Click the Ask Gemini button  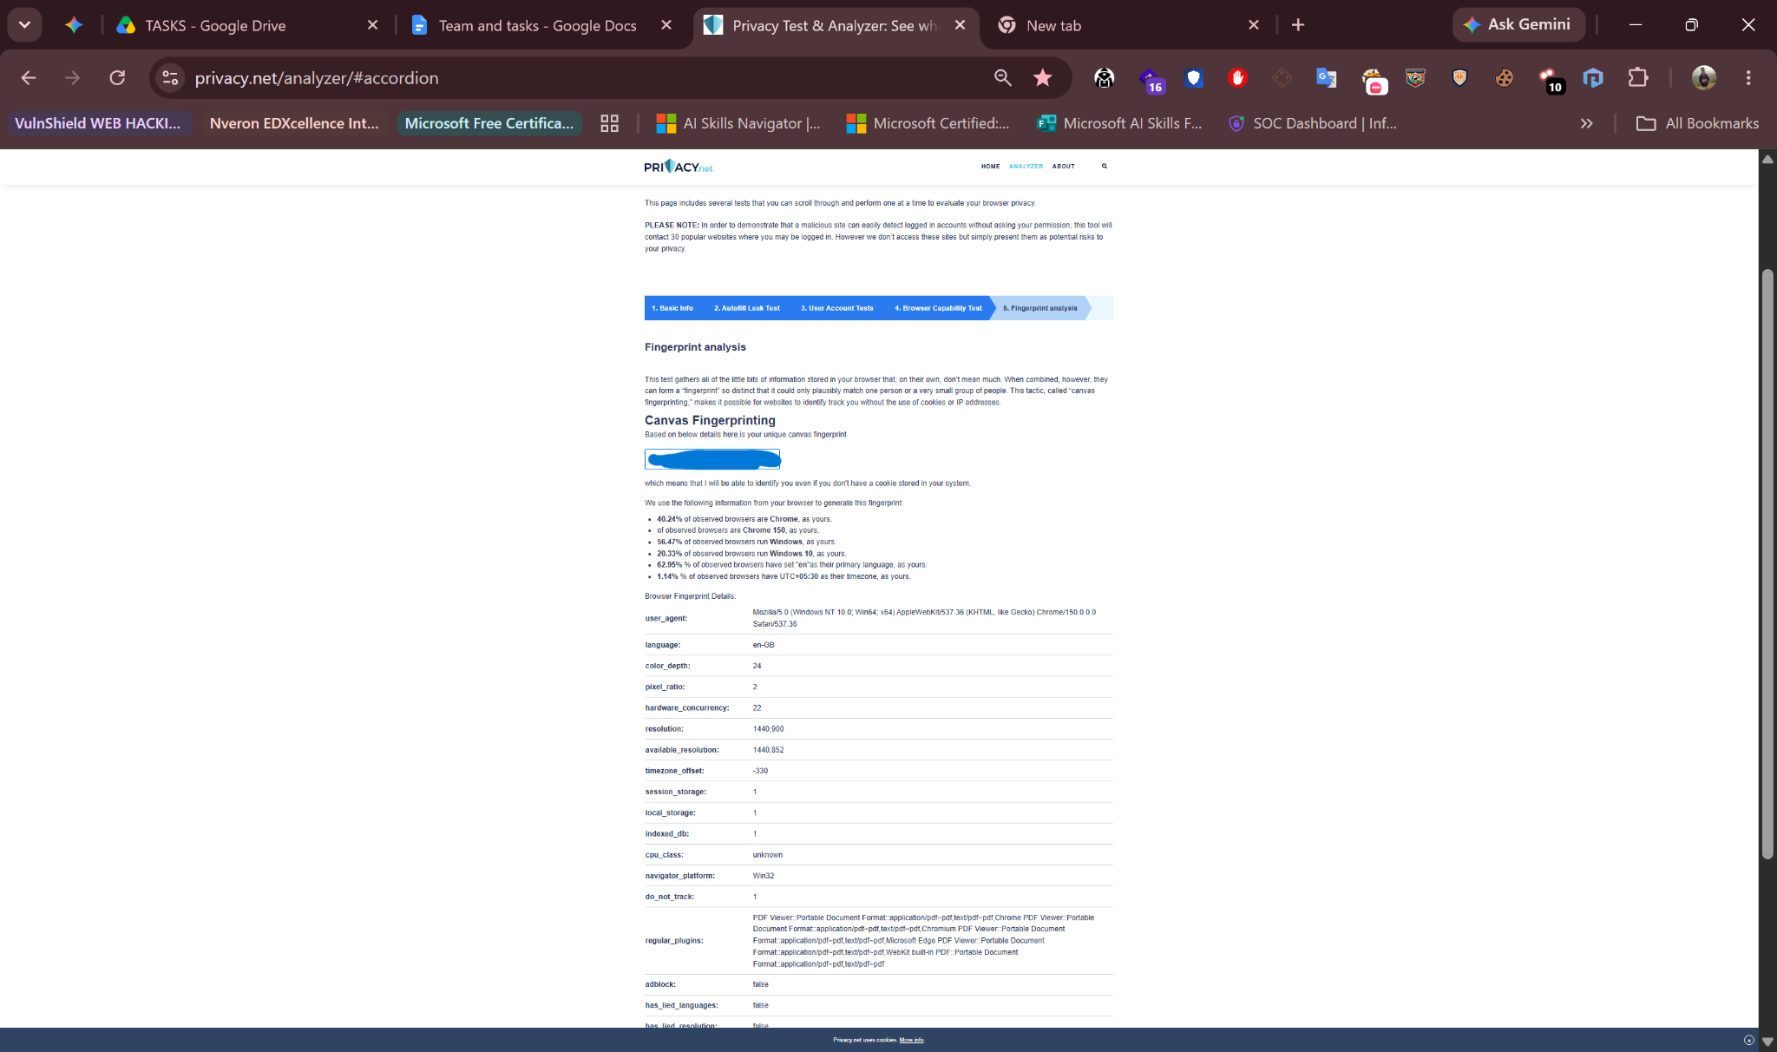(1518, 24)
